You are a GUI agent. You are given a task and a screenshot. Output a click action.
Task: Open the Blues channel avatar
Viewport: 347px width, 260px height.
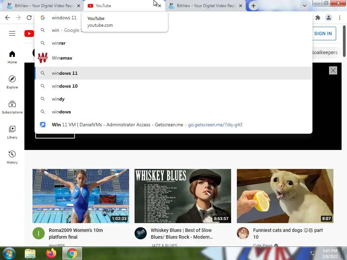click(141, 233)
